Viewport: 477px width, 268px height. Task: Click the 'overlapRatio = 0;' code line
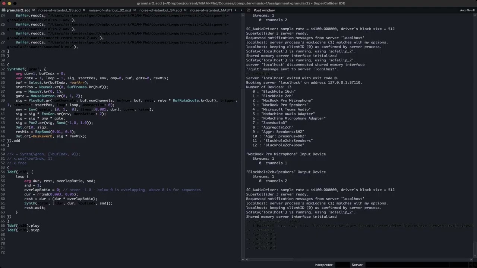[113, 190]
